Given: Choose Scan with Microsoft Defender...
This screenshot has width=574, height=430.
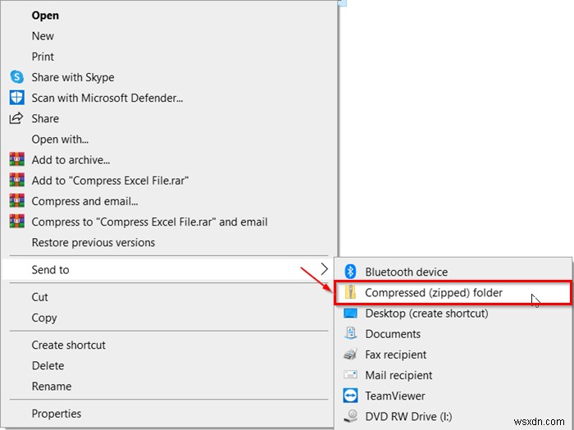Looking at the screenshot, I should point(170,98).
